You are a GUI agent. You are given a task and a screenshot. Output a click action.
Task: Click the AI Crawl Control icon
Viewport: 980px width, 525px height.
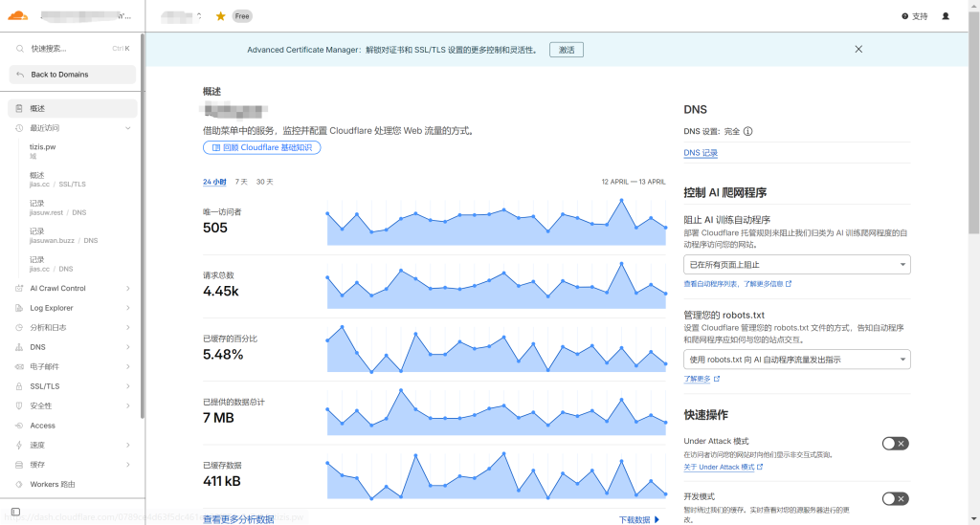coord(19,289)
